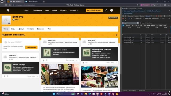The height and width of the screenshot is (96, 171).
Task: Open the Sources tab in DevTools
Action: click(x=142, y=16)
